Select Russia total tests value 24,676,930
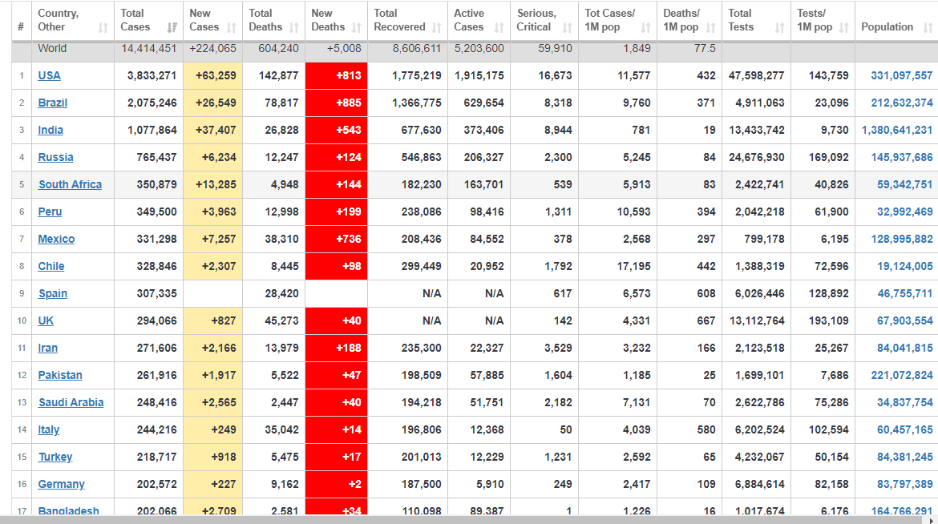Image resolution: width=938 pixels, height=524 pixels. [756, 157]
